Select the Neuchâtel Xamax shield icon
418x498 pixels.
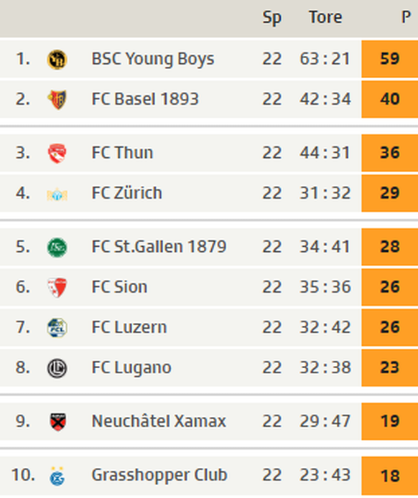[x=57, y=422]
